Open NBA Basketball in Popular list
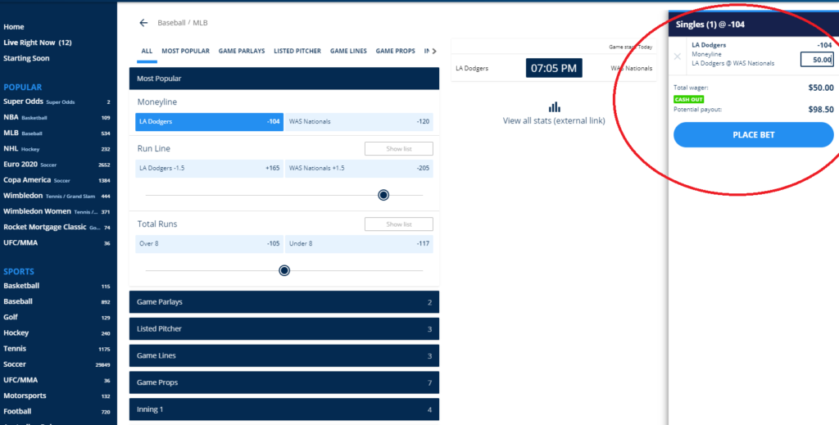Image resolution: width=839 pixels, height=425 pixels. pyautogui.click(x=57, y=117)
